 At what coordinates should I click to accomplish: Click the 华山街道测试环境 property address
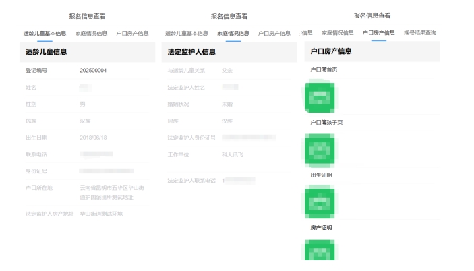tap(101, 214)
